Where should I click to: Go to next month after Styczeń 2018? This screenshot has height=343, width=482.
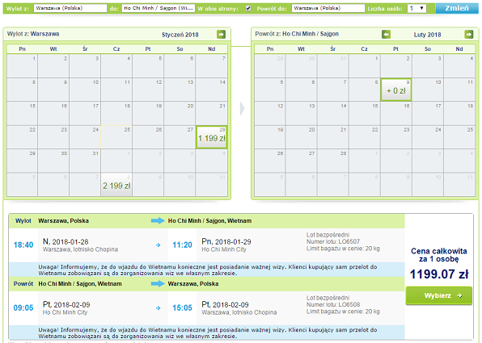pos(221,35)
